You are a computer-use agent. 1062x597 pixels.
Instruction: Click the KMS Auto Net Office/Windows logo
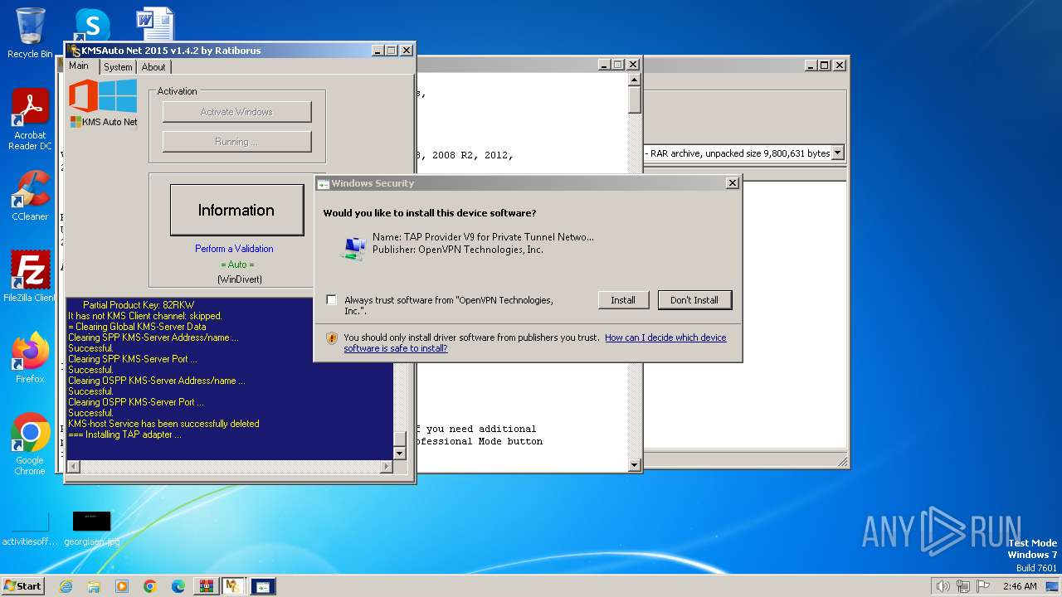click(x=104, y=103)
